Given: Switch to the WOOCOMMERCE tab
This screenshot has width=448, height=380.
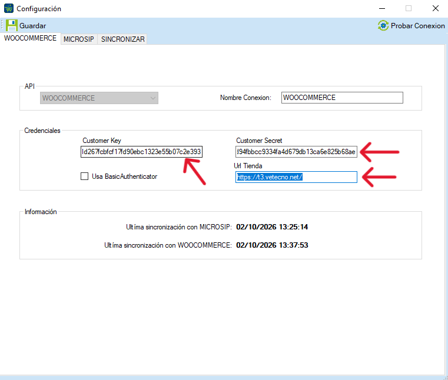Looking at the screenshot, I should click(x=30, y=38).
